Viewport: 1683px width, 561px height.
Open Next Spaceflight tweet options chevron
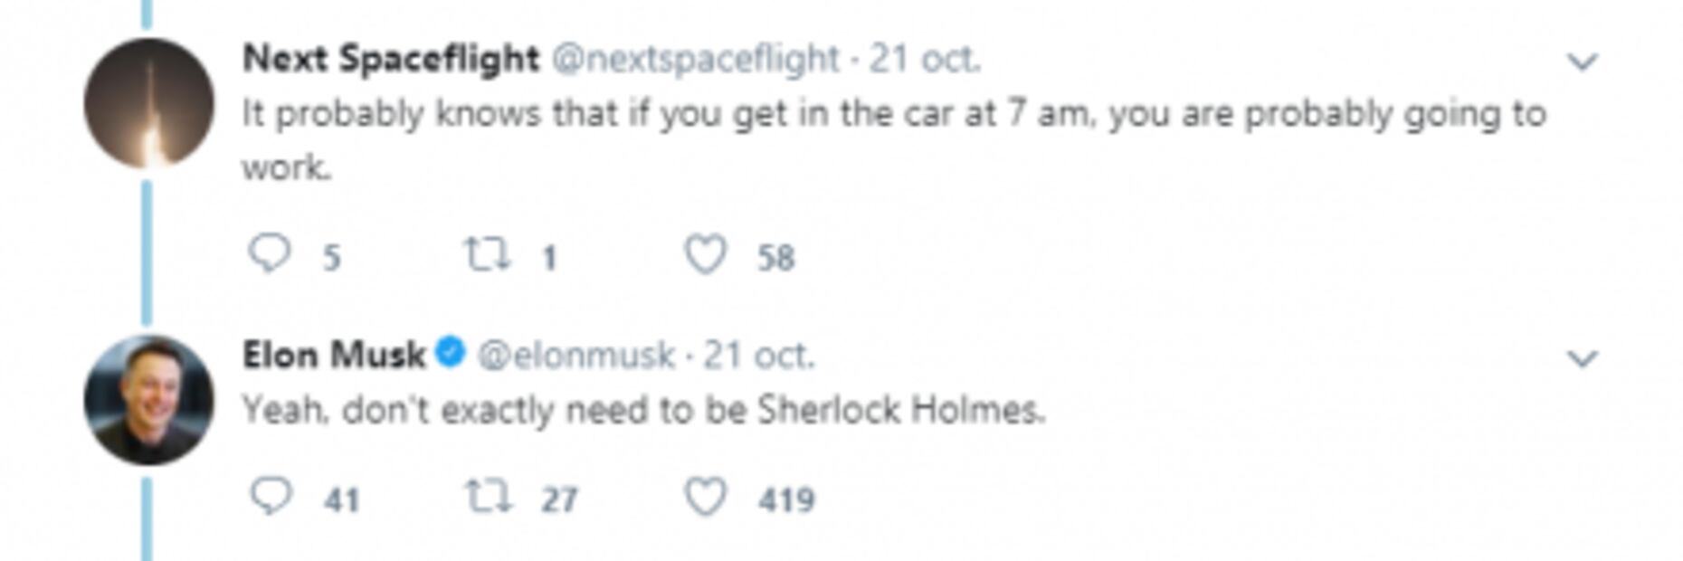1583,62
